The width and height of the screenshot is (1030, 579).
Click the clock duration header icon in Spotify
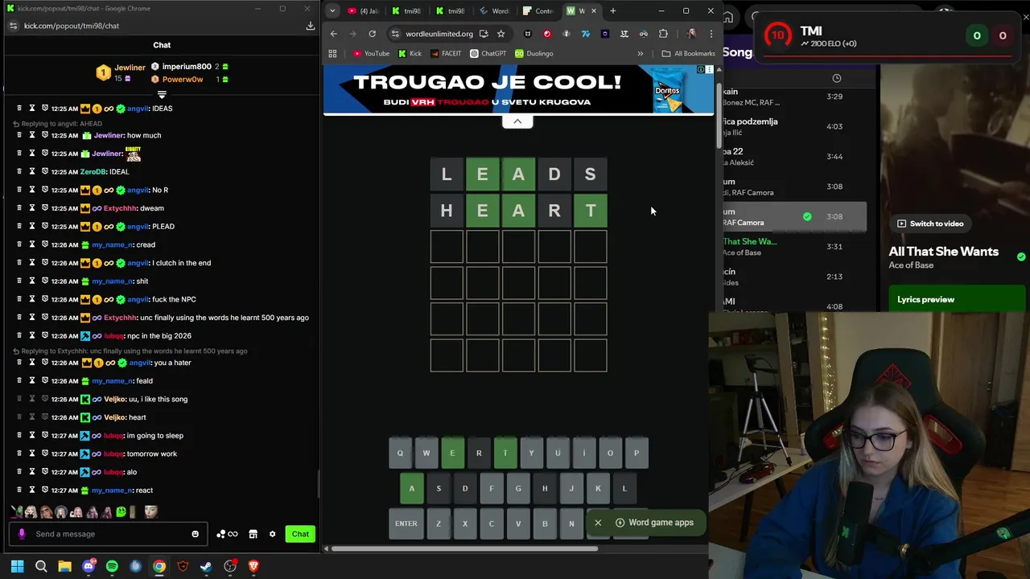click(837, 78)
